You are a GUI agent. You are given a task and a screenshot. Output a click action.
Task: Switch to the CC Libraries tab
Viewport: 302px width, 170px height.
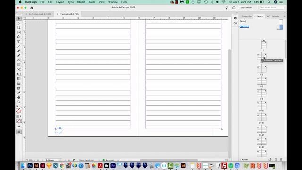pos(273,16)
